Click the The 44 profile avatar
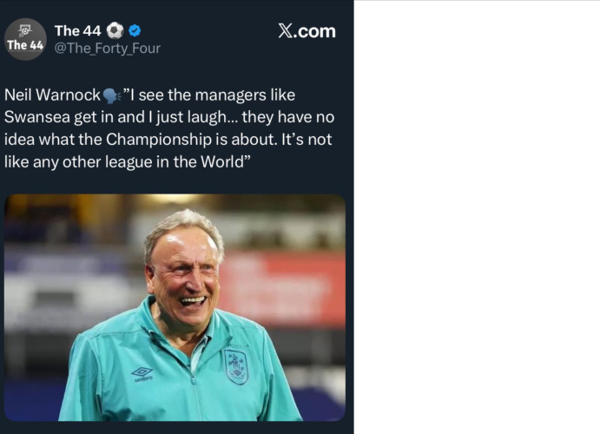The image size is (600, 434). coord(25,39)
